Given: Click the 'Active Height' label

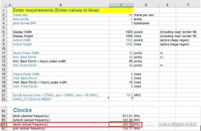Looking at the screenshot, I should tap(22, 44).
